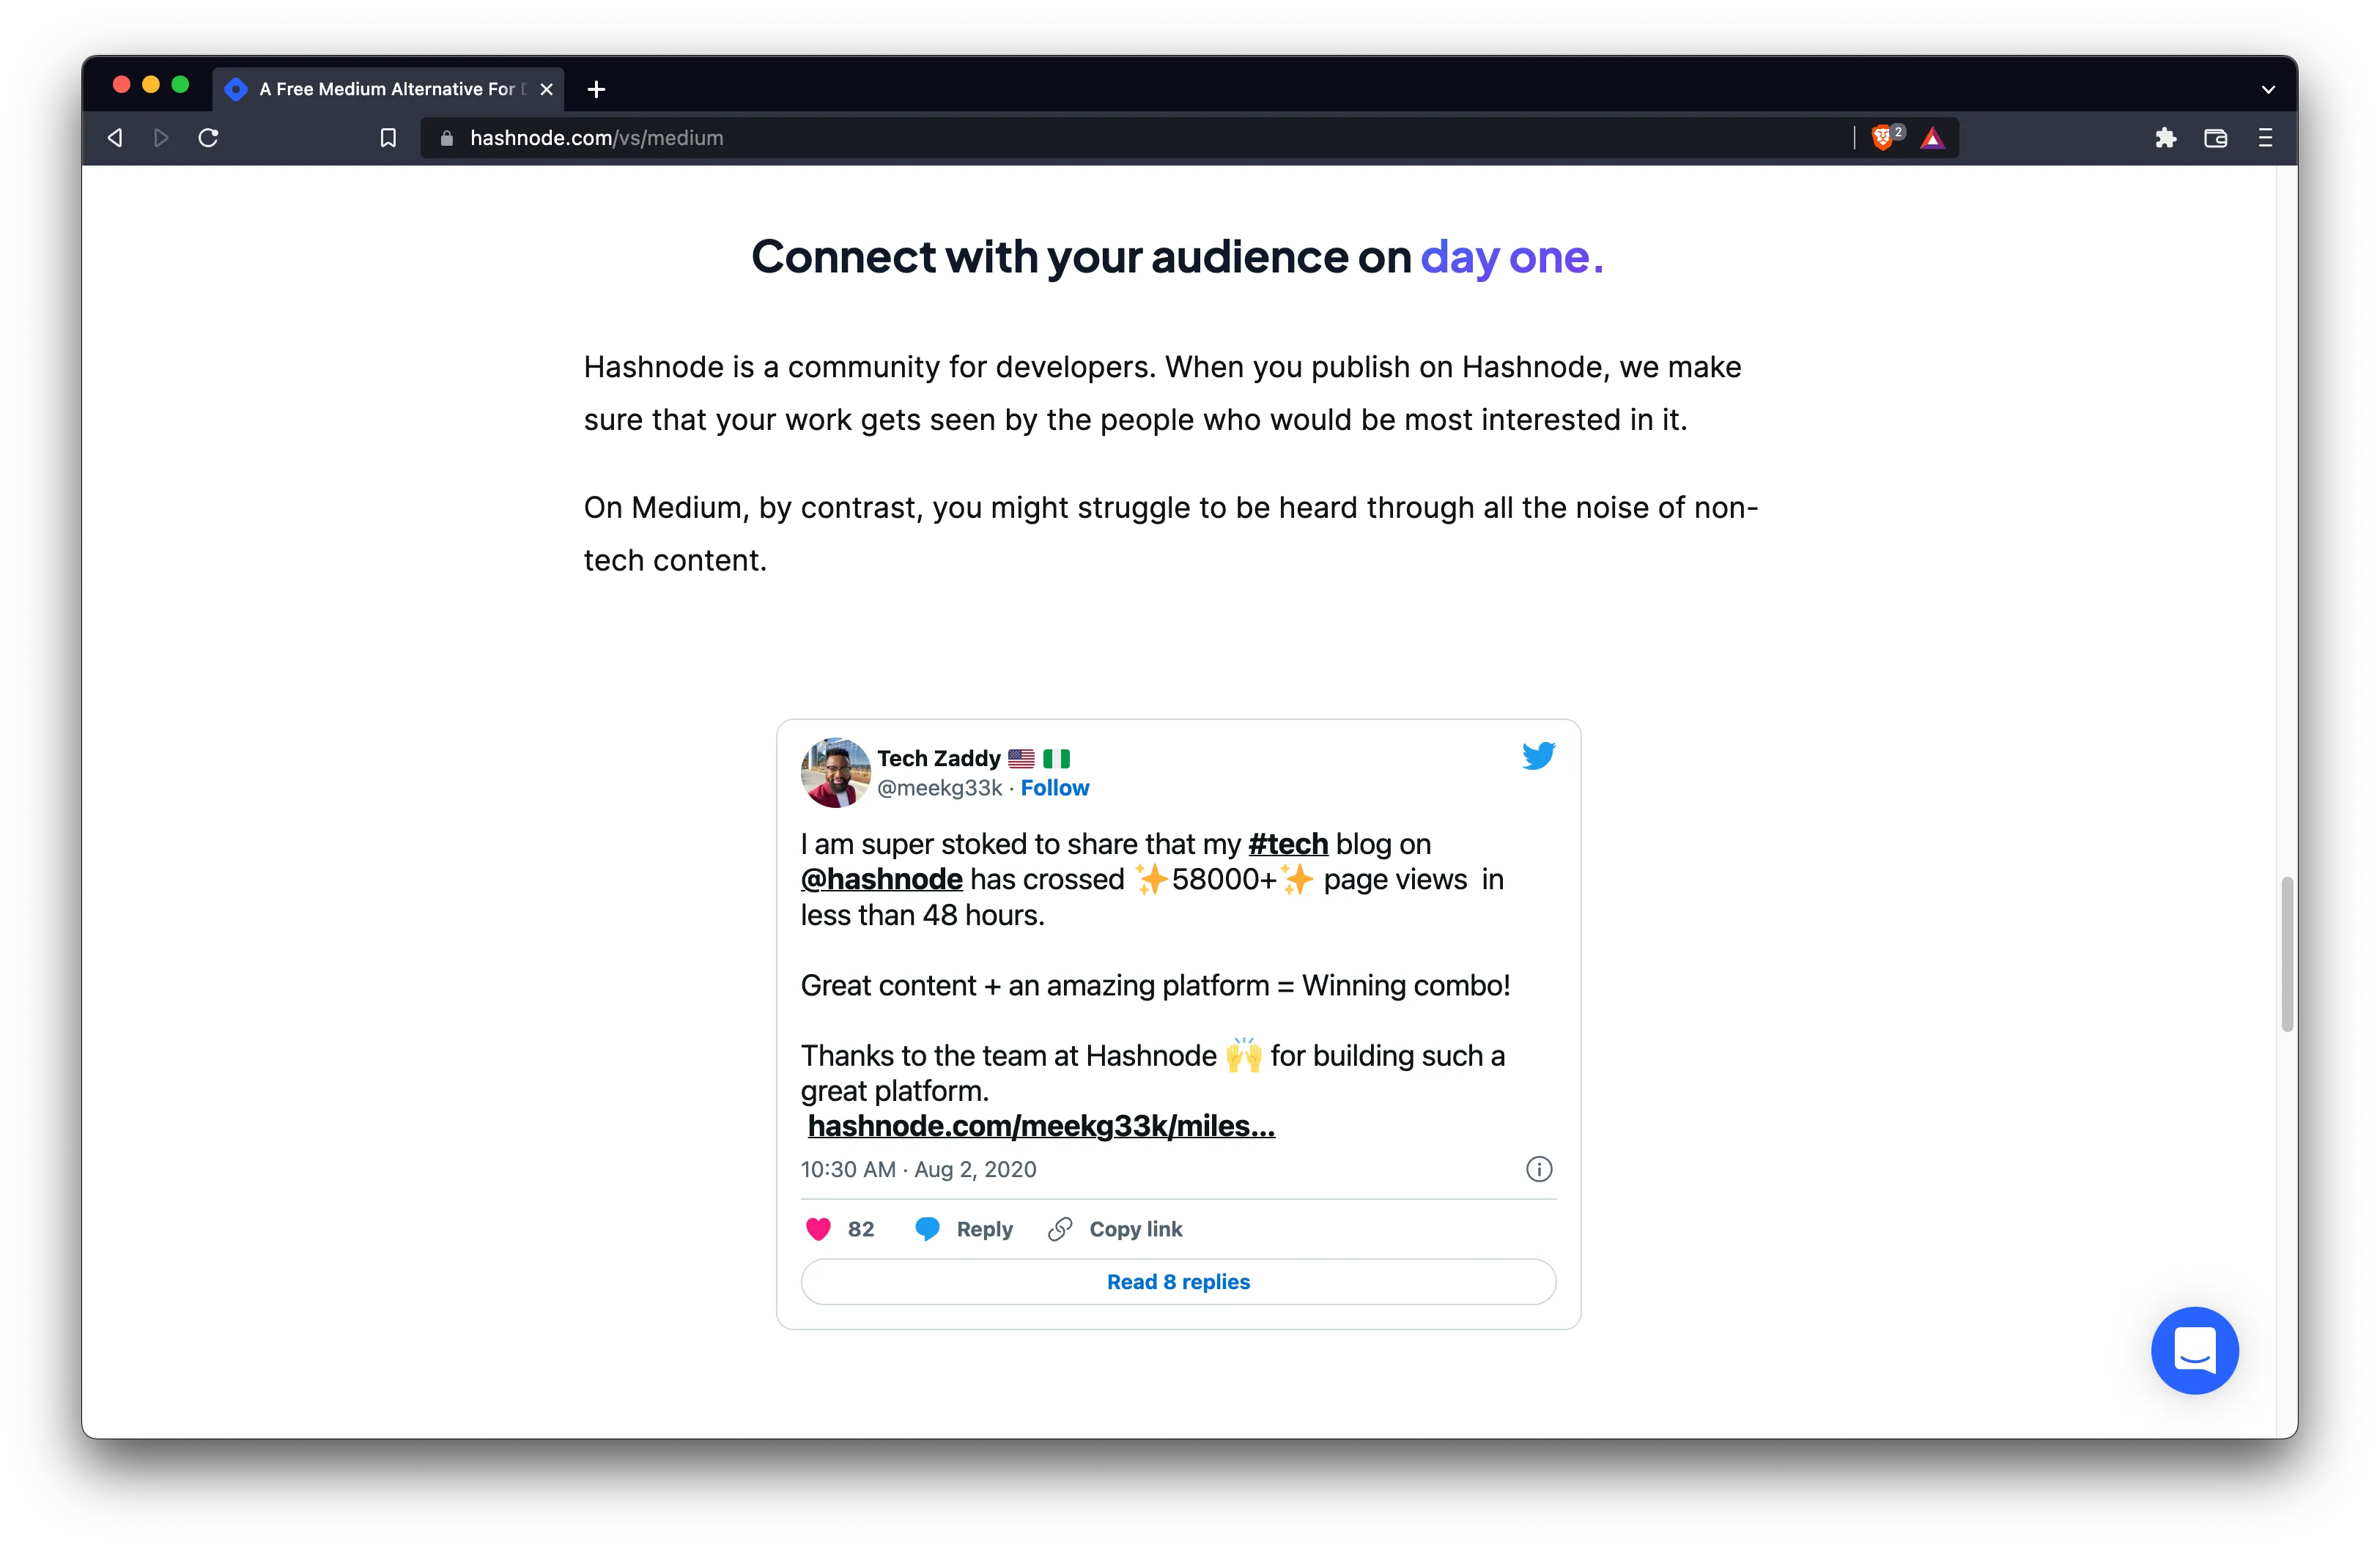Image resolution: width=2380 pixels, height=1547 pixels.
Task: Click the tweet info circle icon
Action: pos(1538,1169)
